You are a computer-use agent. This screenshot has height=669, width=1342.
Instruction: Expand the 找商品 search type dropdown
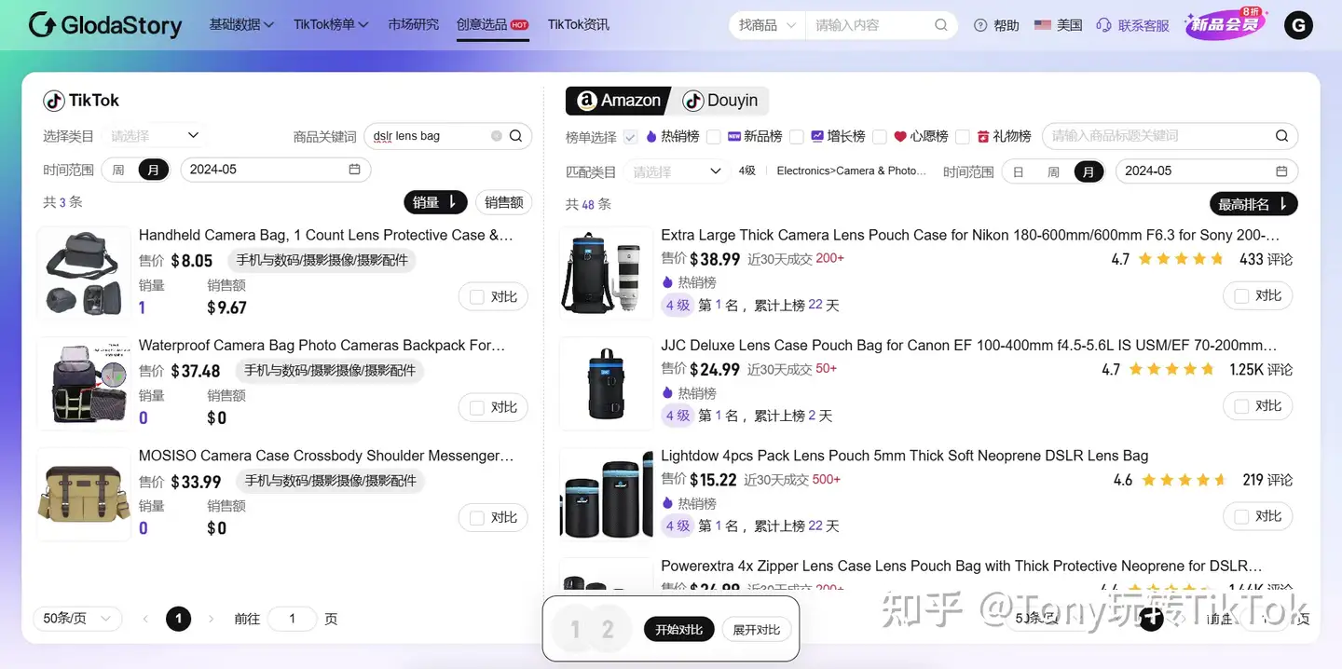(x=767, y=25)
